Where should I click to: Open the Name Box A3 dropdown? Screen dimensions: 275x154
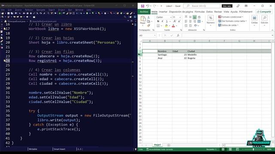[x=155, y=36]
